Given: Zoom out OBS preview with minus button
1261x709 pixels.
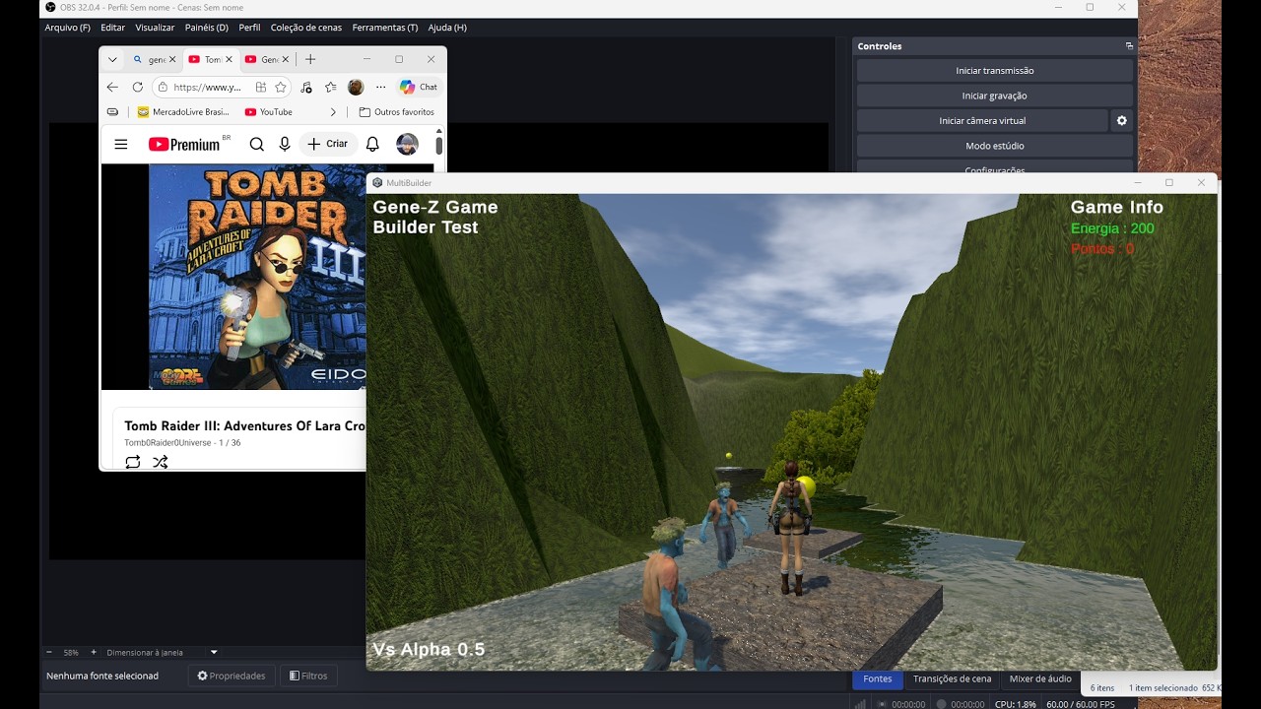Looking at the screenshot, I should pos(49,652).
